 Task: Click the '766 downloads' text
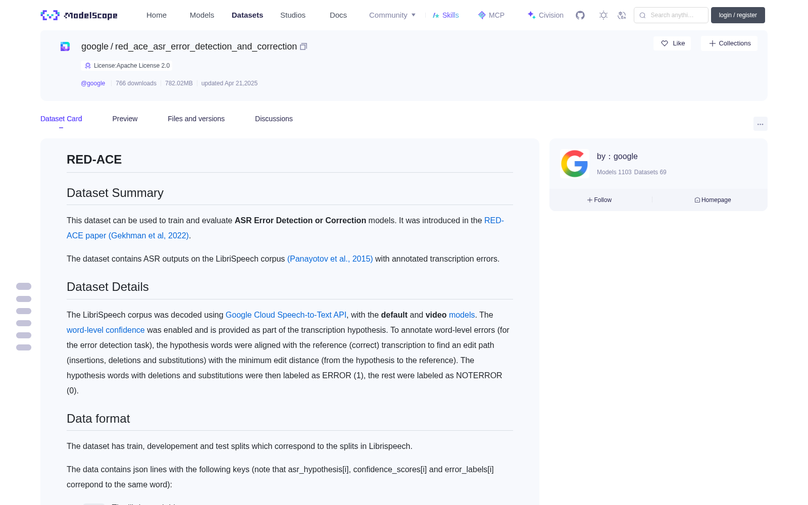click(x=136, y=83)
